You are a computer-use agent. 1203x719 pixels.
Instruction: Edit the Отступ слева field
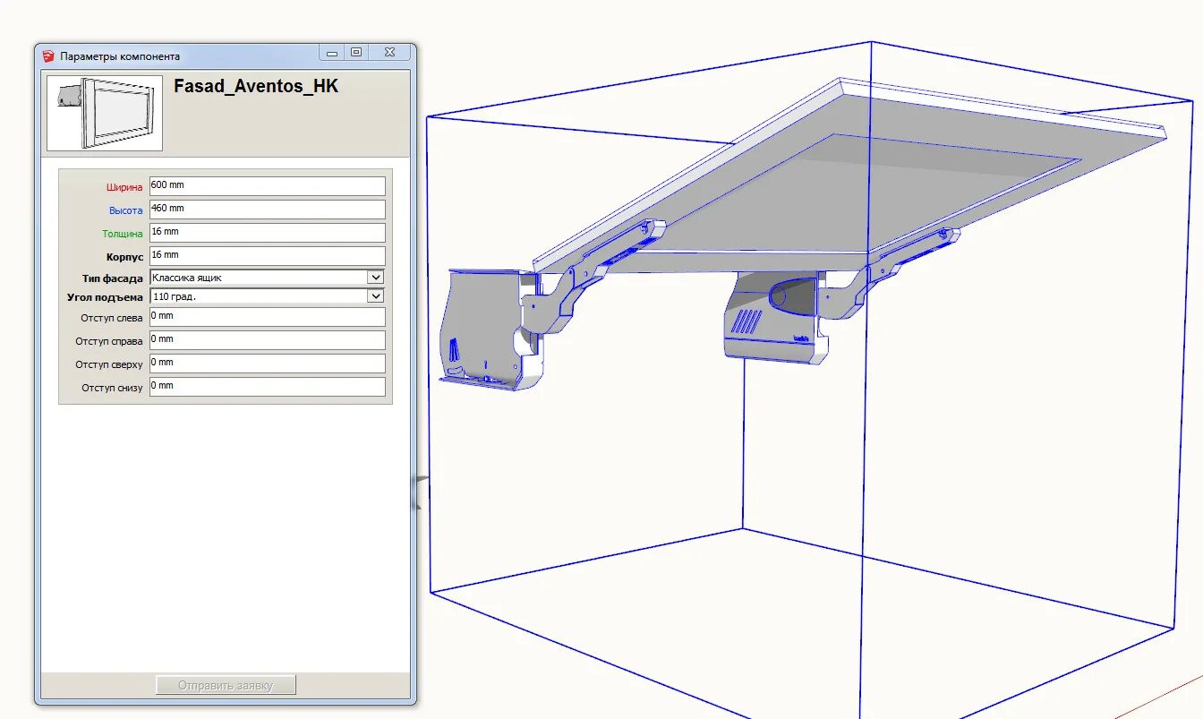point(267,316)
